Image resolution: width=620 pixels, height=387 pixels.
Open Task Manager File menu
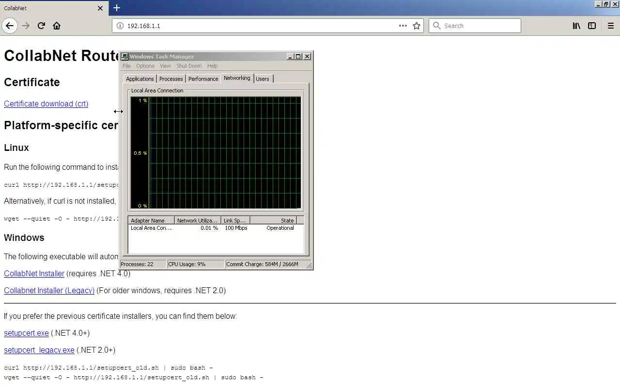pyautogui.click(x=126, y=66)
